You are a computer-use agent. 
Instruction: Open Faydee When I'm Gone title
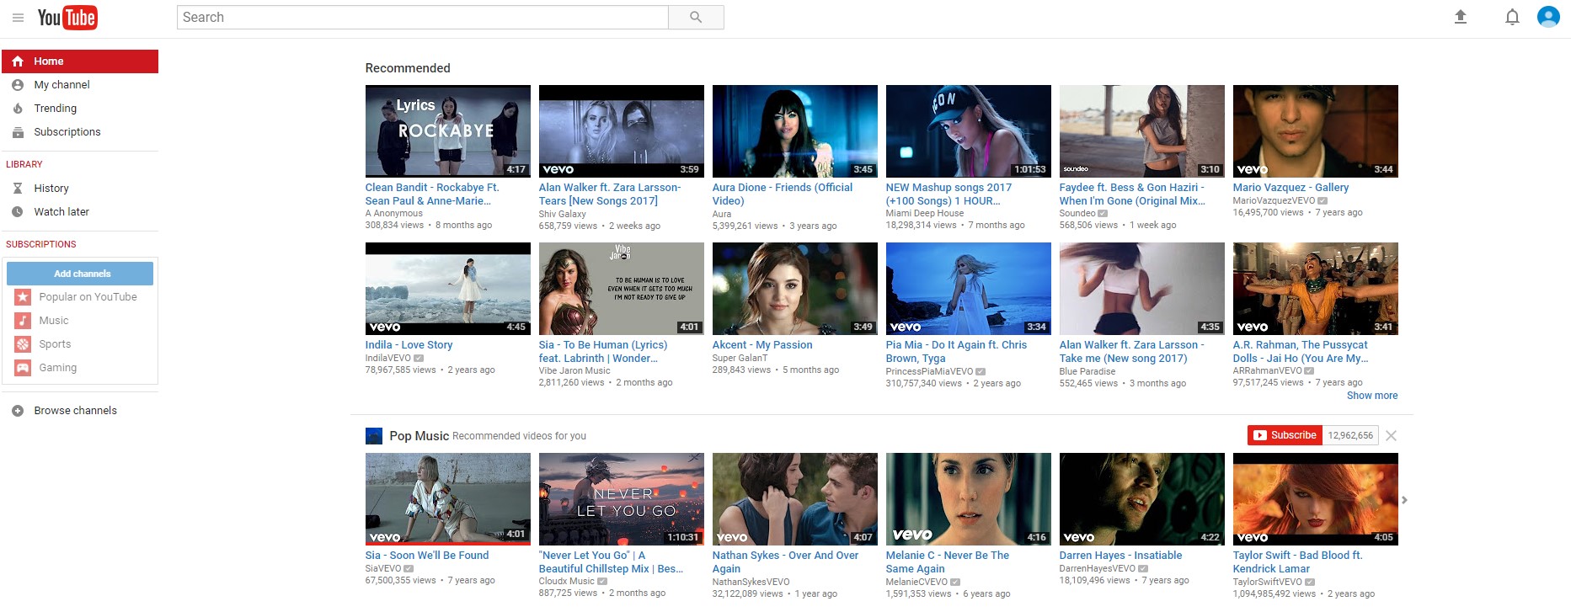[1132, 194]
